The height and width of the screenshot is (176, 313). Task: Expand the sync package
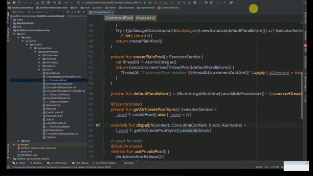(x=39, y=69)
